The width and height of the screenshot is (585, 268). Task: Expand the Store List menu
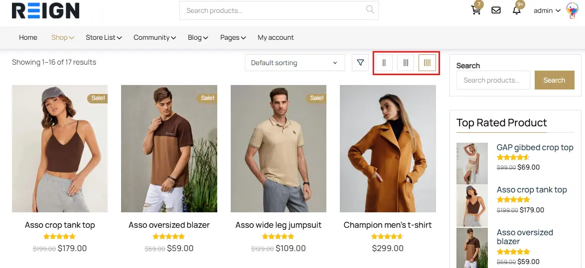coord(104,37)
